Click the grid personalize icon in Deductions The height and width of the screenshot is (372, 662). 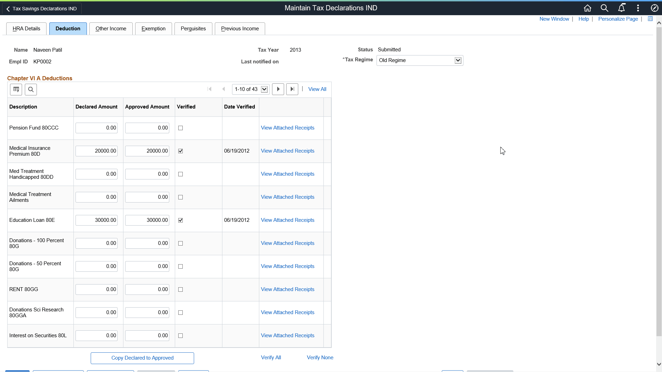(x=16, y=90)
